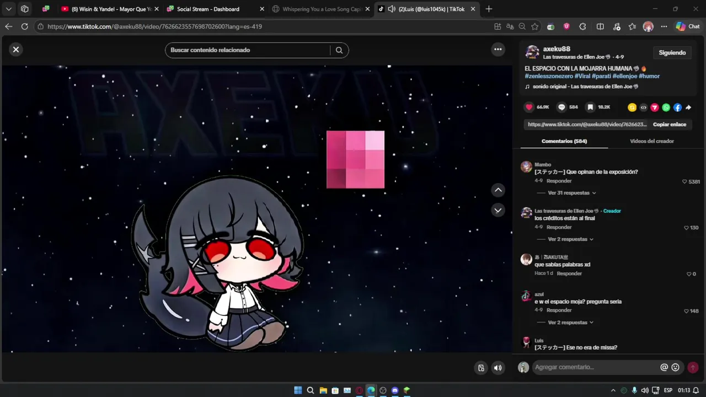Open the #ellenjoe hashtag
This screenshot has height=397, width=706.
[624, 76]
